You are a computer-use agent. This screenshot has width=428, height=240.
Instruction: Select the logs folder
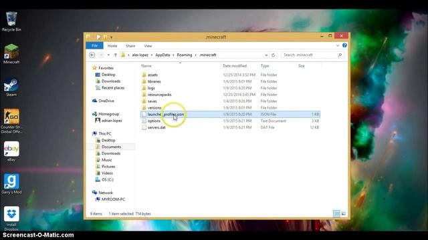coord(151,88)
